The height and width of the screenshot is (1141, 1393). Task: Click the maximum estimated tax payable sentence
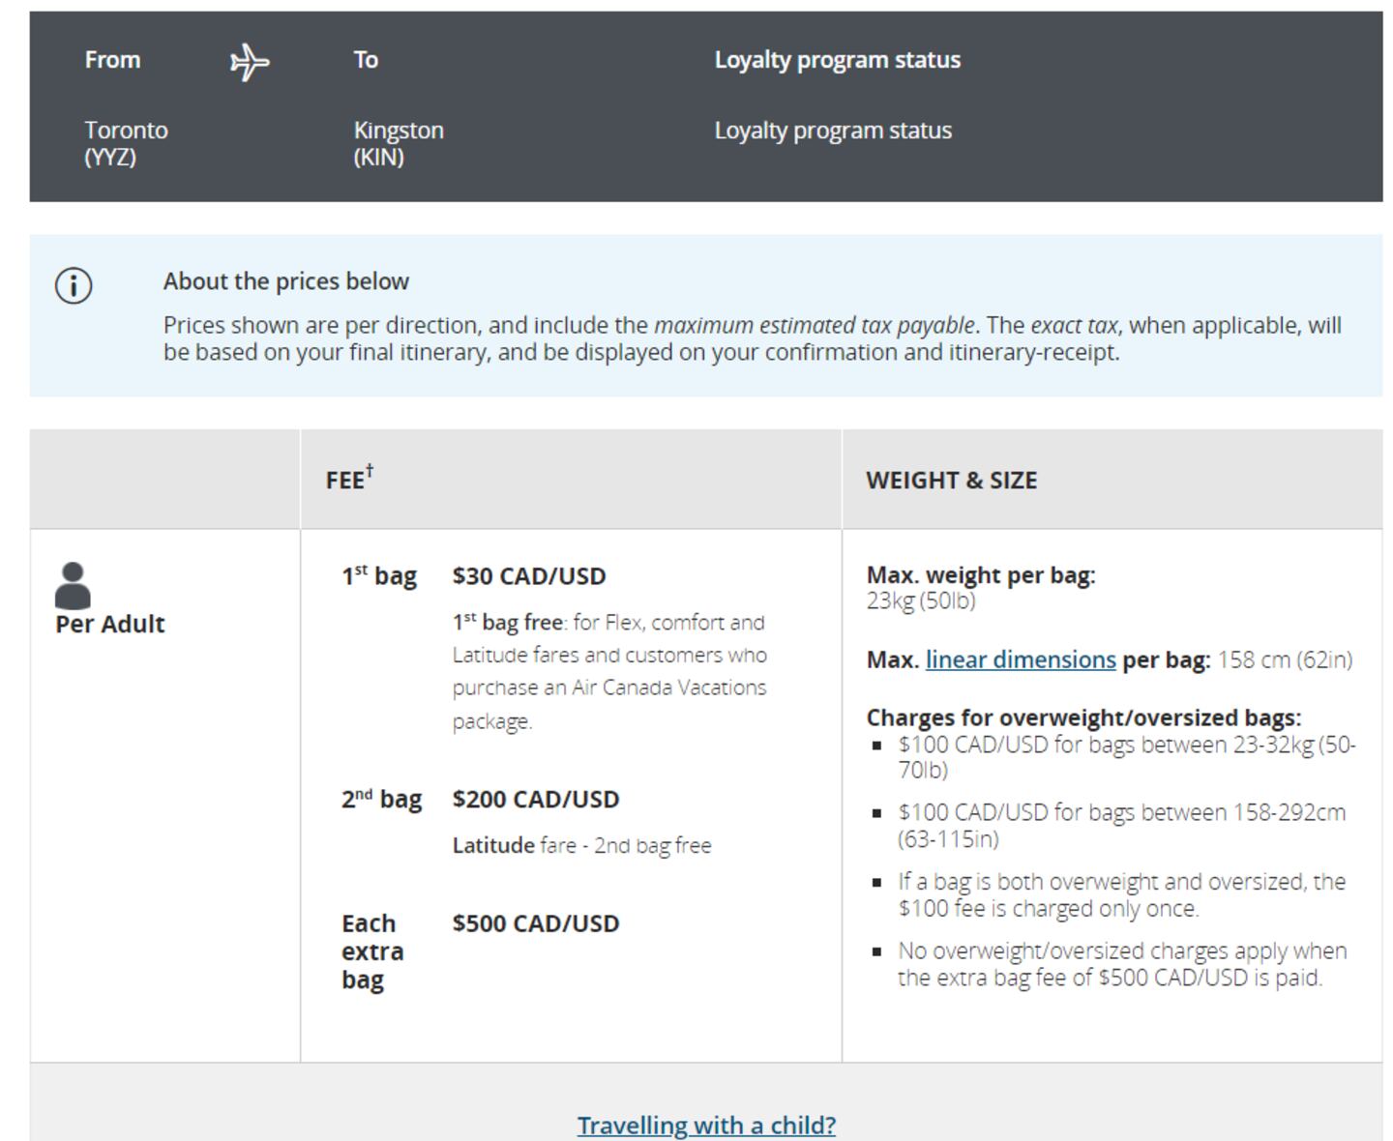click(x=753, y=338)
